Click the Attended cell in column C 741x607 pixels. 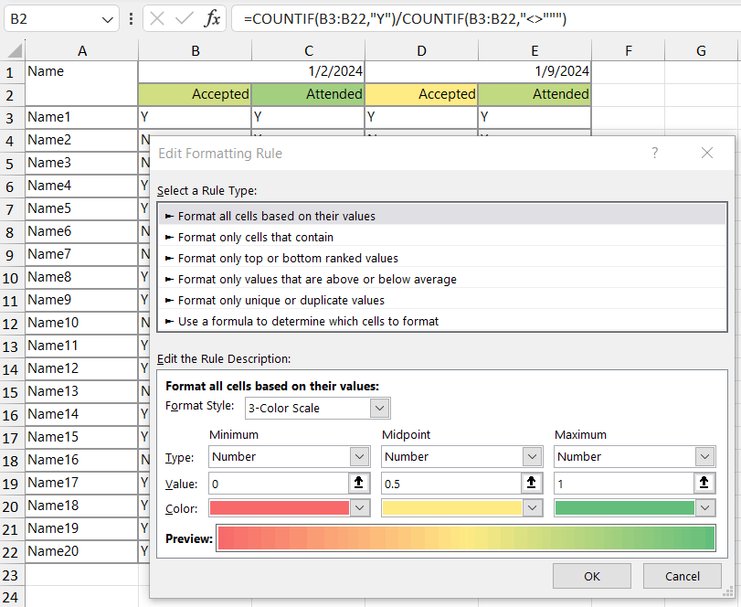[308, 94]
